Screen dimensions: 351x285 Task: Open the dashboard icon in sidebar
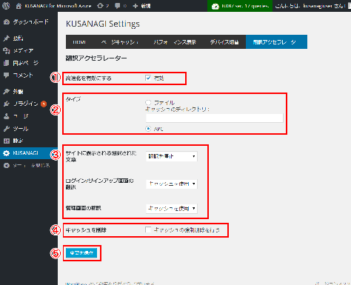[7, 22]
